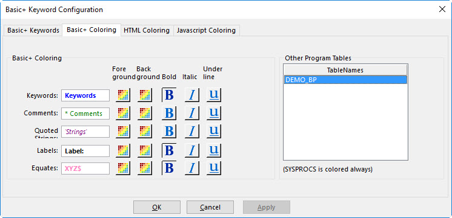Confirm settings with OK button
Screen dimensions: 452x218
click(157, 207)
